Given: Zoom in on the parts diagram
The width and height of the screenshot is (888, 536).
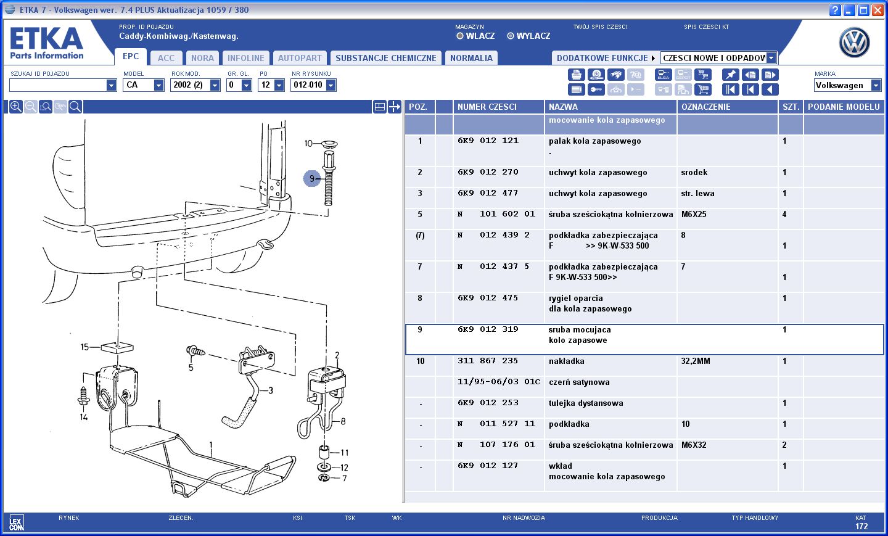Looking at the screenshot, I should click(16, 107).
